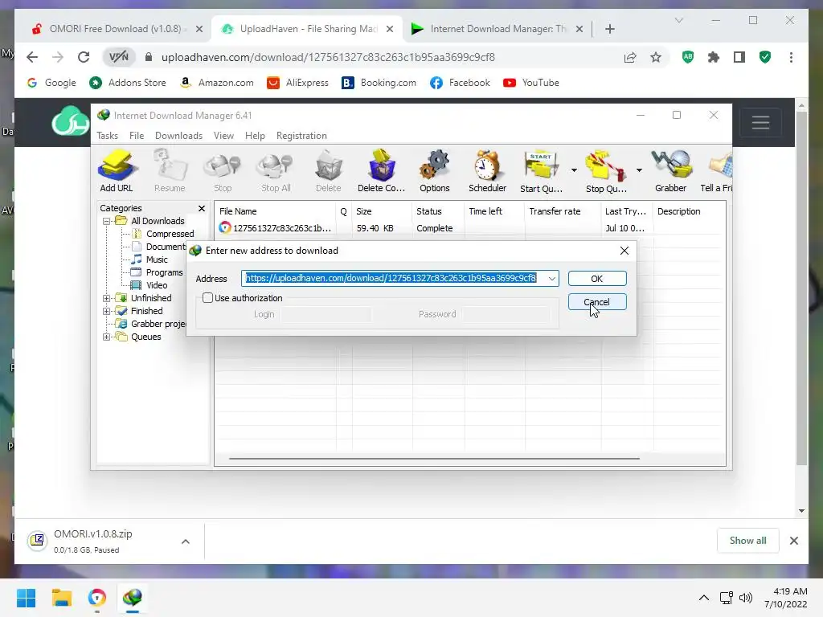The width and height of the screenshot is (823, 617).
Task: Click the browser reload icon
Action: click(84, 57)
